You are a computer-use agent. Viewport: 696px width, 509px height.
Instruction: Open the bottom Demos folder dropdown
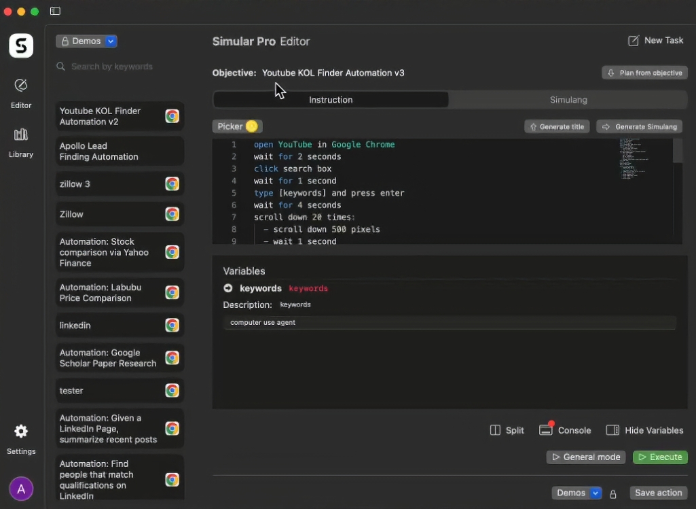click(x=576, y=493)
